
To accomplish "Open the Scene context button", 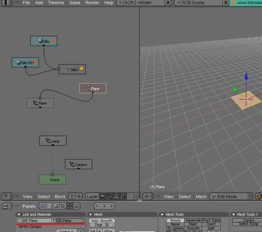I will point(77,206).
